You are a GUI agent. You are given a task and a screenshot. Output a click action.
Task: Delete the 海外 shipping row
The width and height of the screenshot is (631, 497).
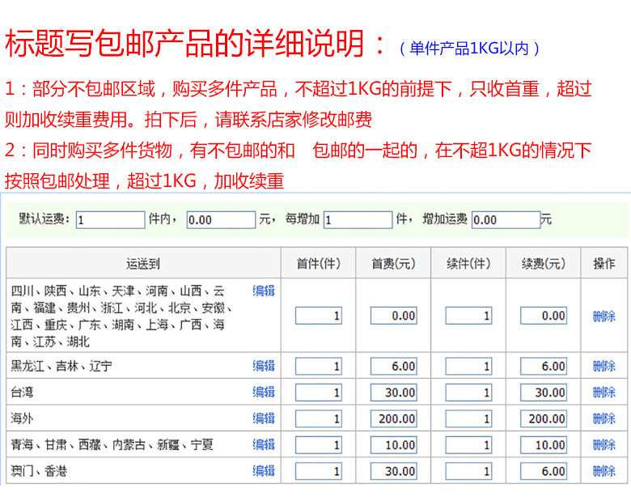click(604, 418)
